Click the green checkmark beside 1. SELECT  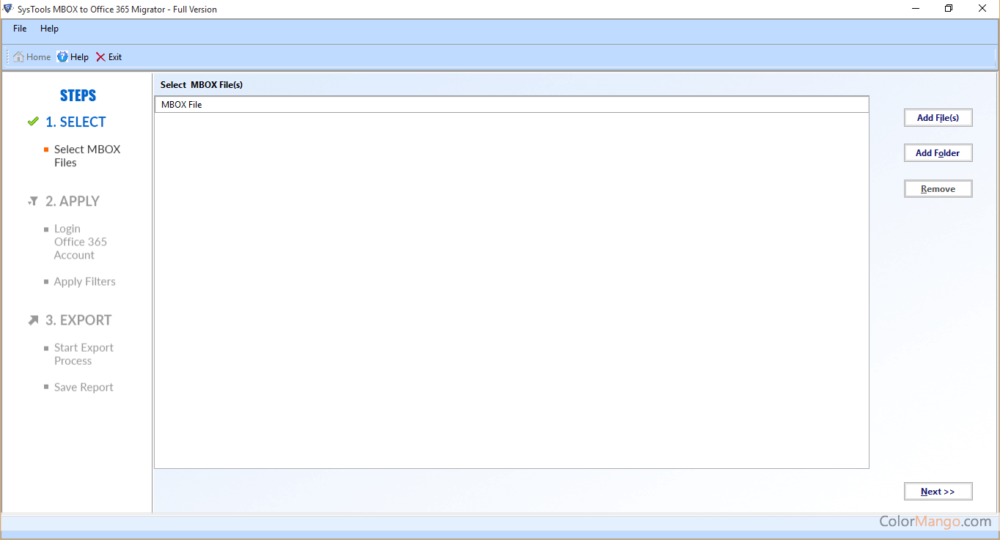33,122
